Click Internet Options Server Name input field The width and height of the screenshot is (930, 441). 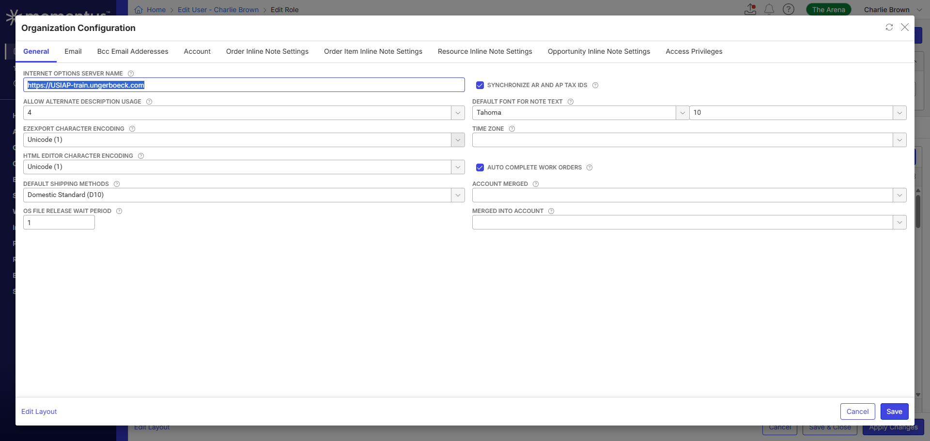(x=244, y=85)
